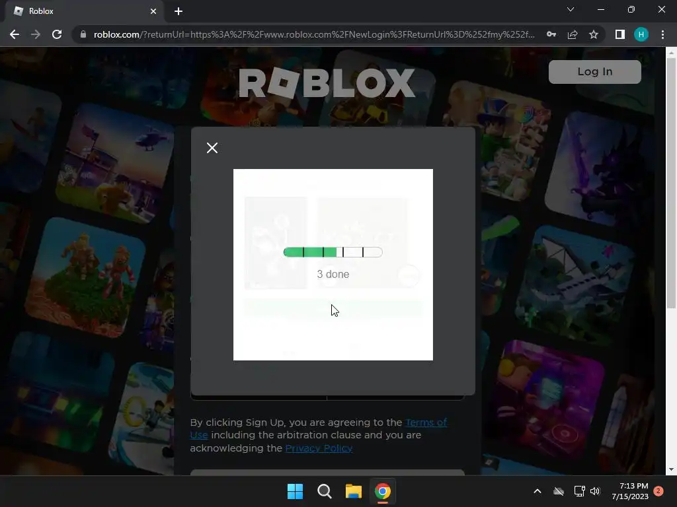Open the Windows Start menu
Screen dimensions: 677x507
pos(296,491)
